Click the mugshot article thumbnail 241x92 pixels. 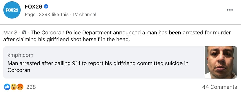pyautogui.click(x=221, y=62)
